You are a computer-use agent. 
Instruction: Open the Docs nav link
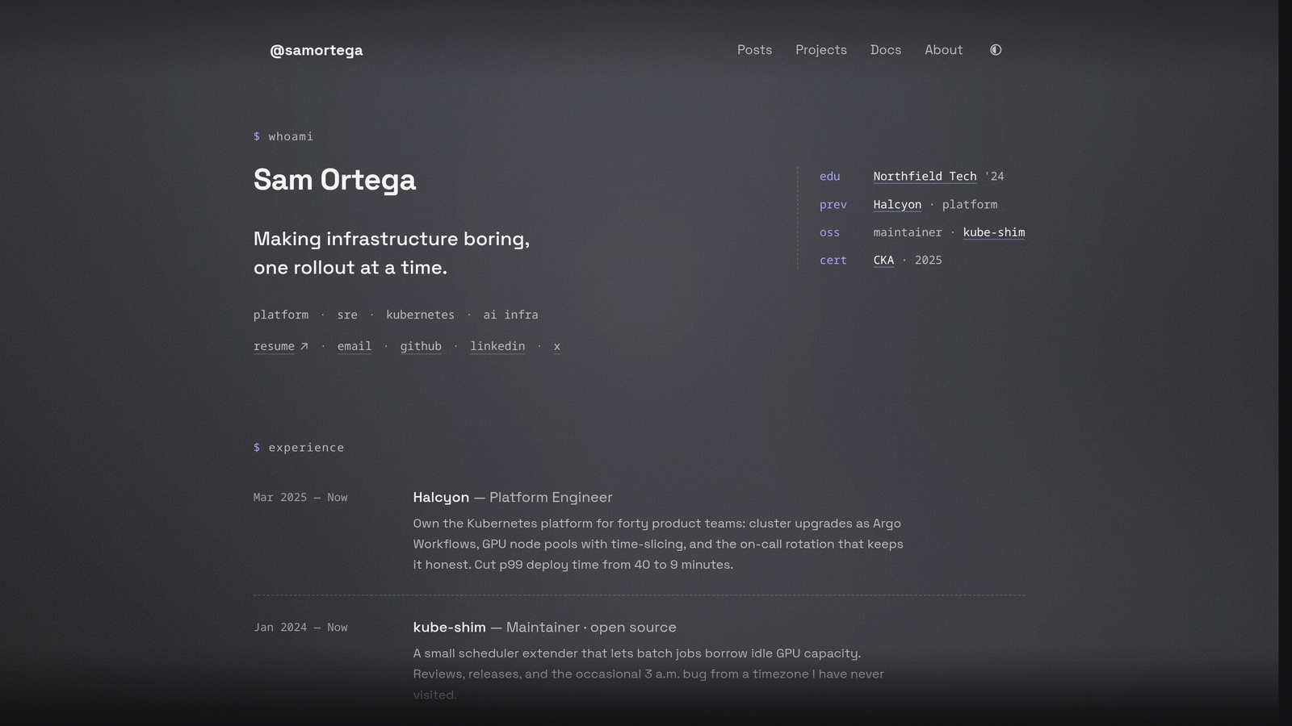[886, 50]
